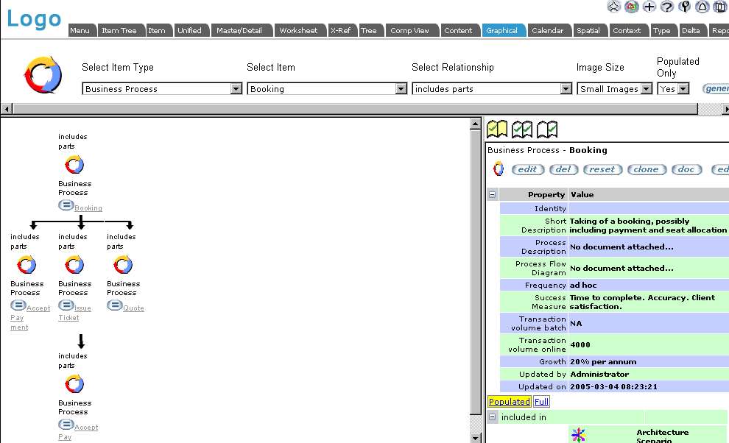Click the yellow open-book checkmark icon

pos(497,130)
